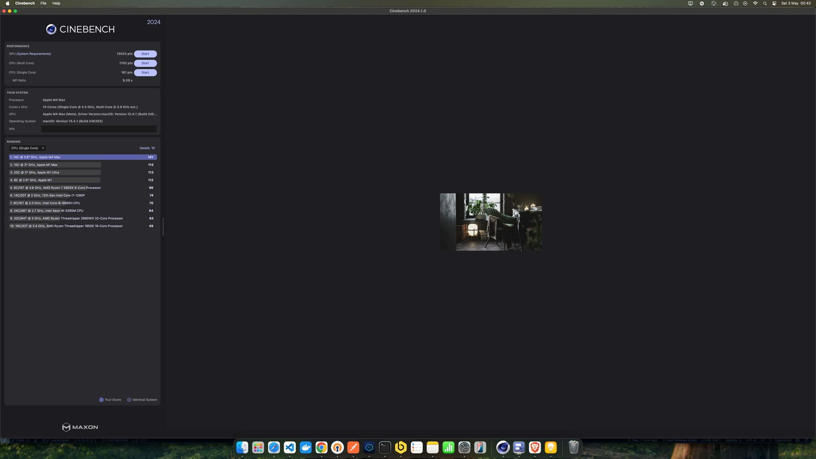This screenshot has height=459, width=816.
Task: Open the Help menu
Action: click(x=56, y=3)
